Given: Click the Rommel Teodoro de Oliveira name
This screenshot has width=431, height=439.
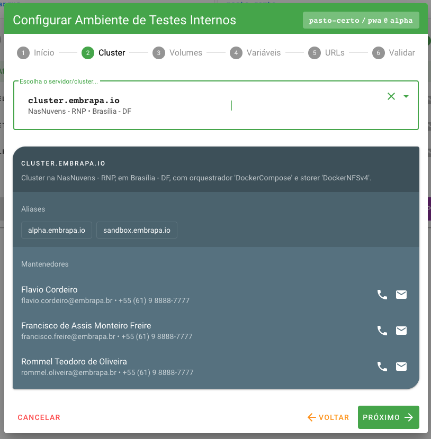Looking at the screenshot, I should coord(74,362).
